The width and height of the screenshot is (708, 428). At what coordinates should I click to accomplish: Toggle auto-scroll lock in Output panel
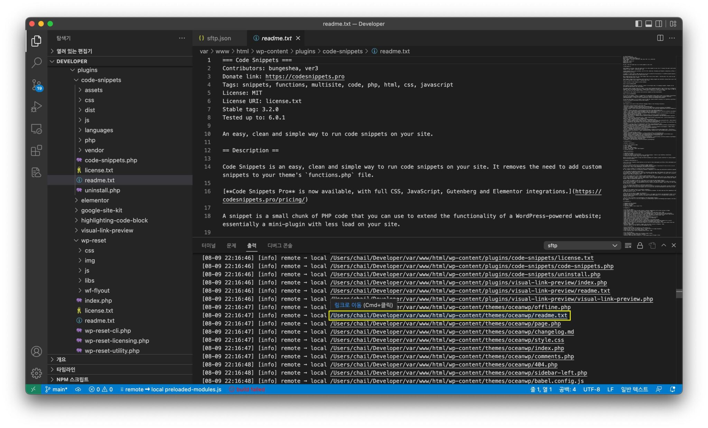point(640,245)
